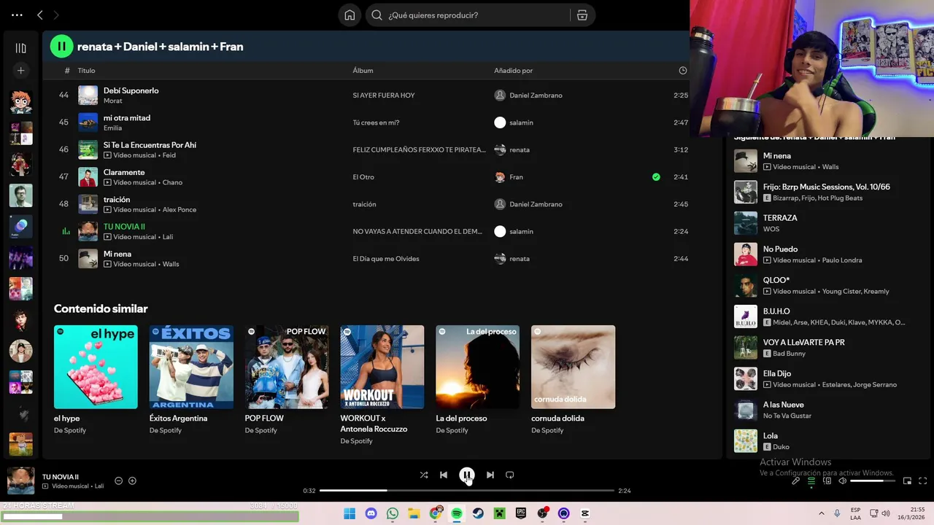934x525 pixels.
Task: Play track "Debí Suponerlo"
Action: [131, 90]
